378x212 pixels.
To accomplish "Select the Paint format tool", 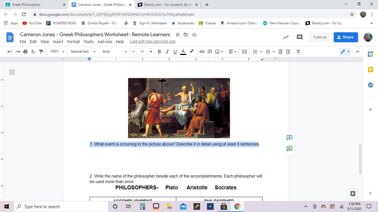I will 41,52.
